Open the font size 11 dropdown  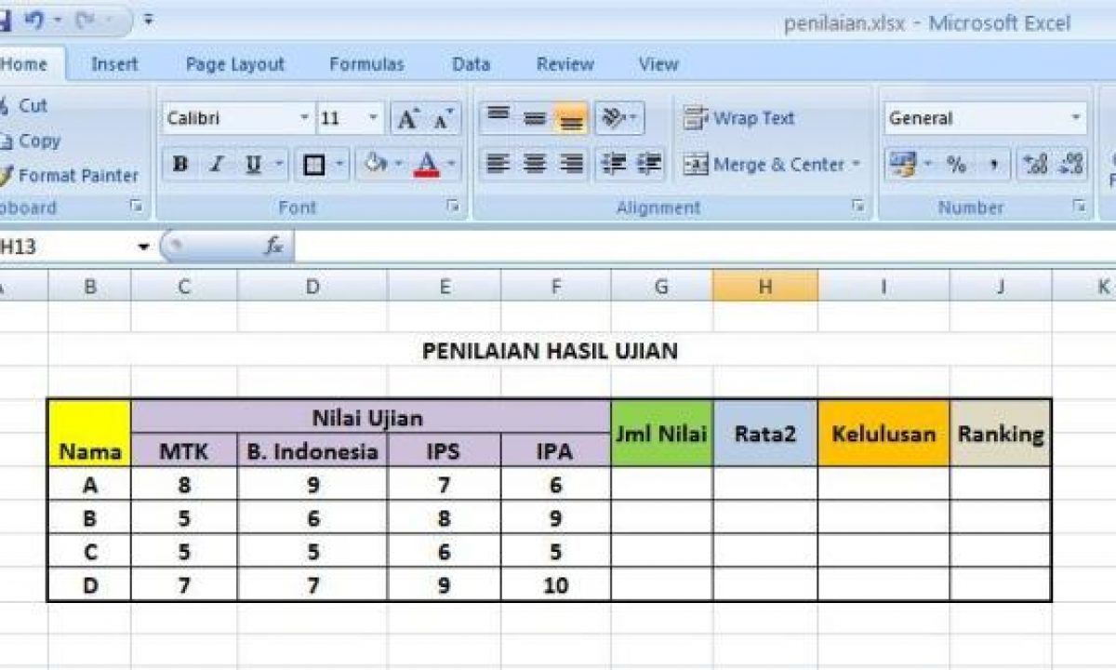tap(374, 118)
